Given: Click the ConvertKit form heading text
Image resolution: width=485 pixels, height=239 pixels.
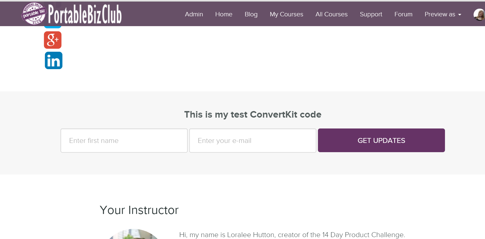Looking at the screenshot, I should coord(253,115).
